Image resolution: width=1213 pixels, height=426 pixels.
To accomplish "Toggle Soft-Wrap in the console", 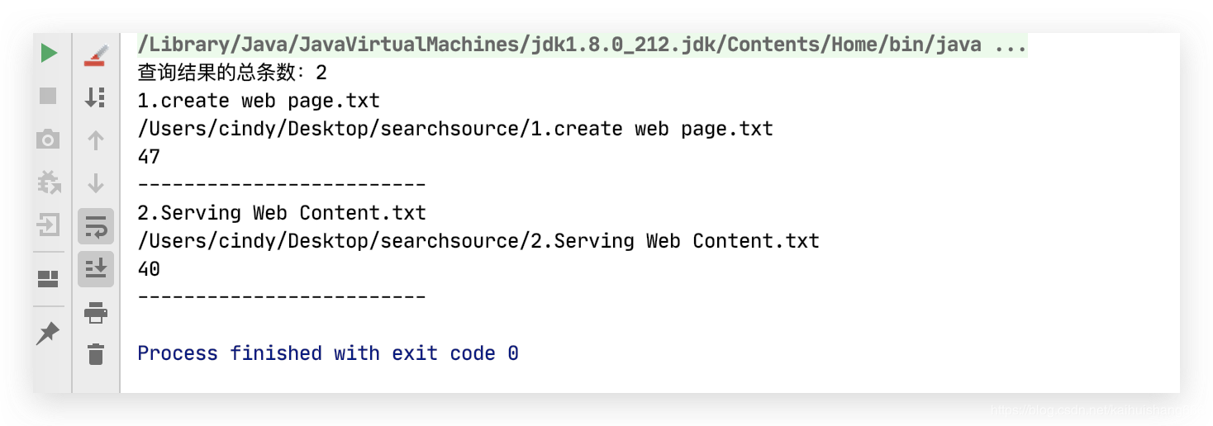I will coord(96,226).
